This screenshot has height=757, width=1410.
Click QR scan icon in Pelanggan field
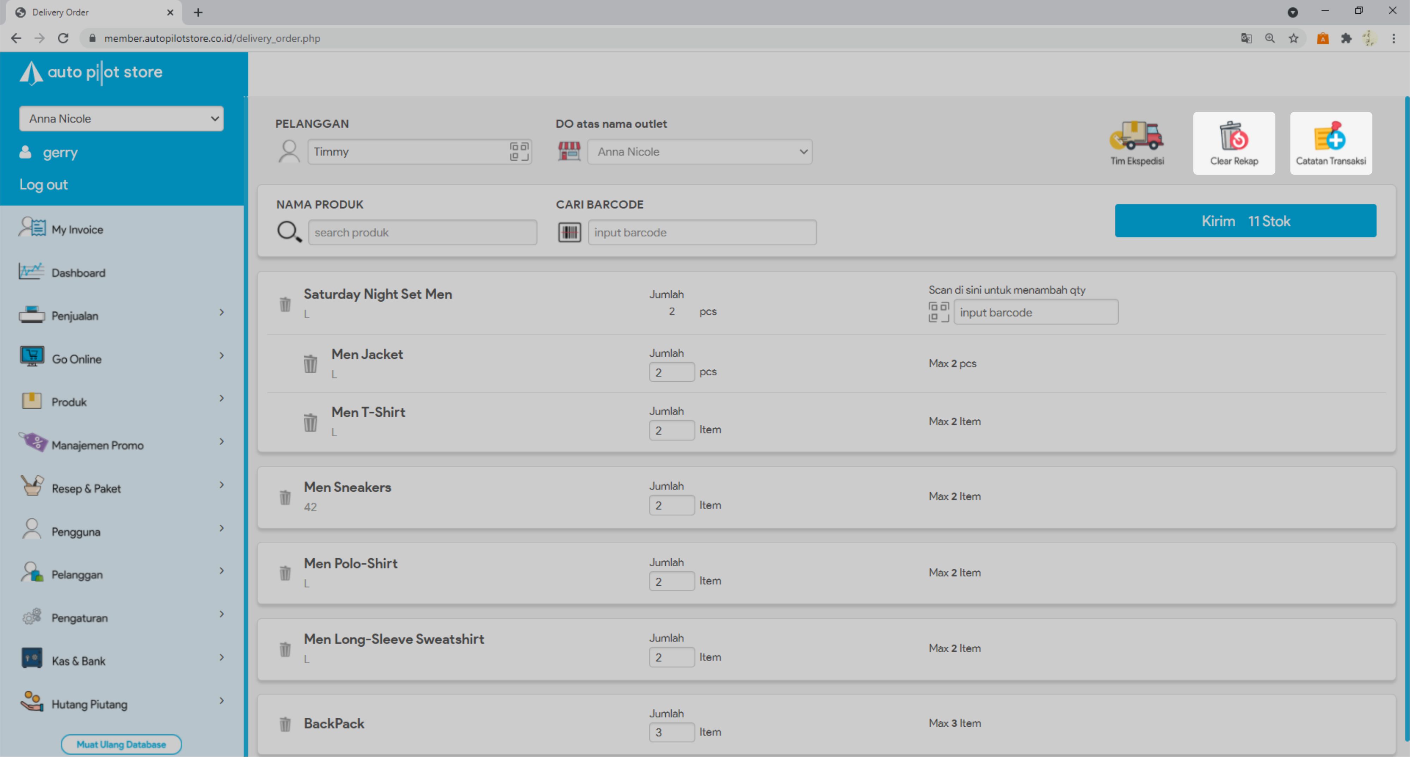519,152
